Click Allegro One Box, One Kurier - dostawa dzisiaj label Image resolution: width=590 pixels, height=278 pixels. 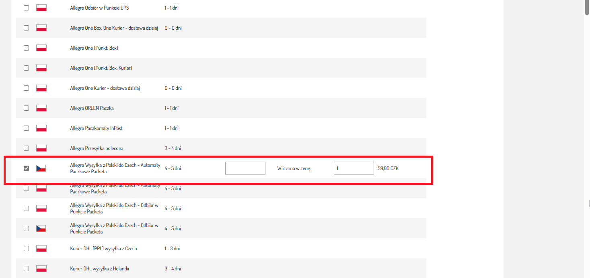click(x=114, y=28)
